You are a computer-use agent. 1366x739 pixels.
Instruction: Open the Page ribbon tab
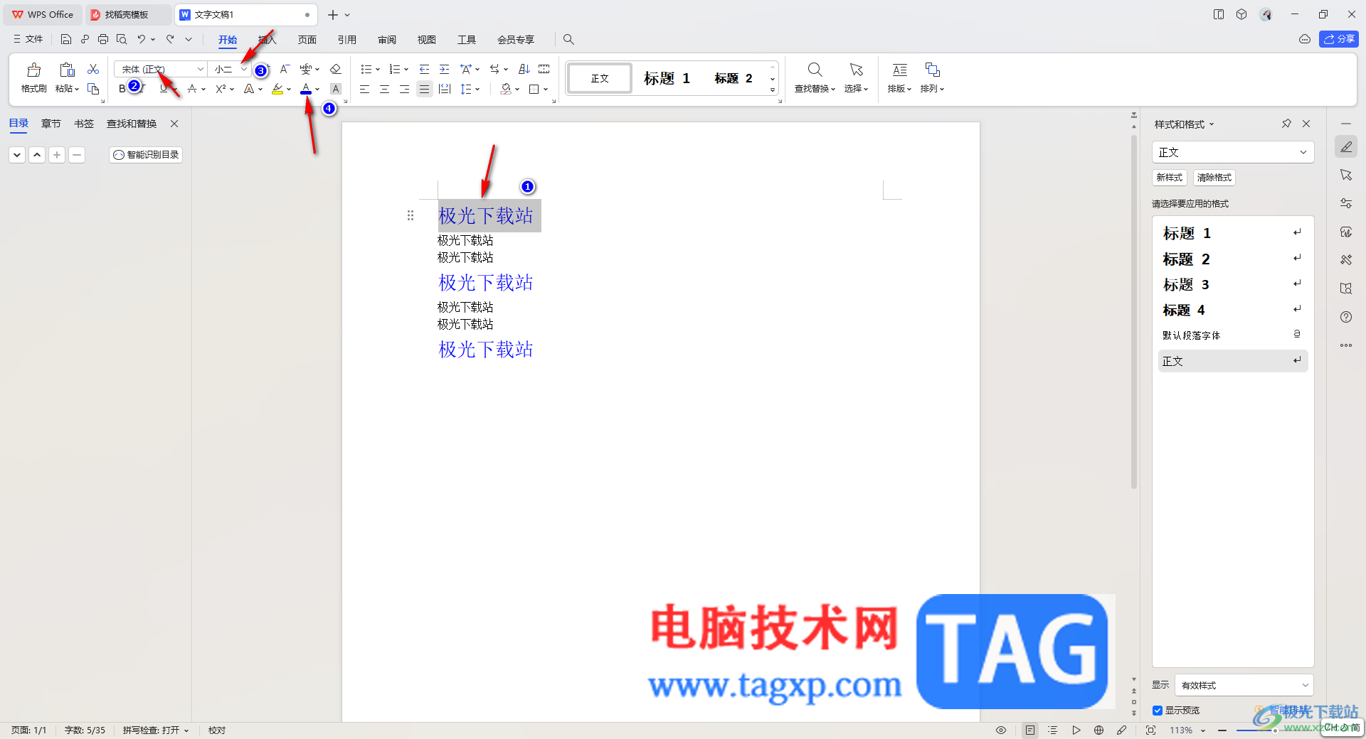pyautogui.click(x=307, y=40)
